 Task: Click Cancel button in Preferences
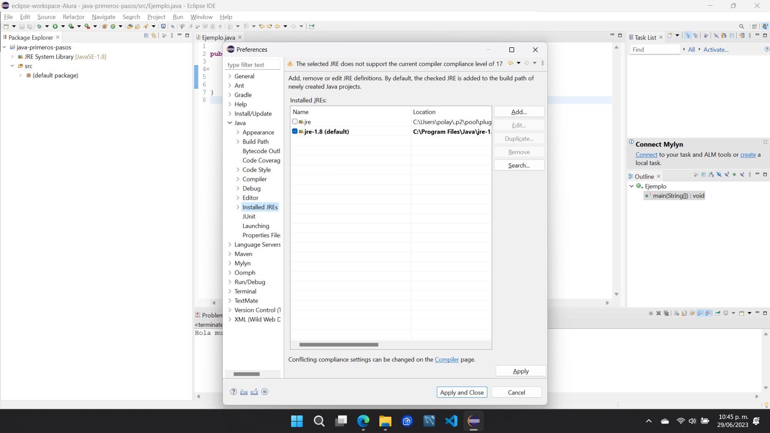pyautogui.click(x=516, y=393)
